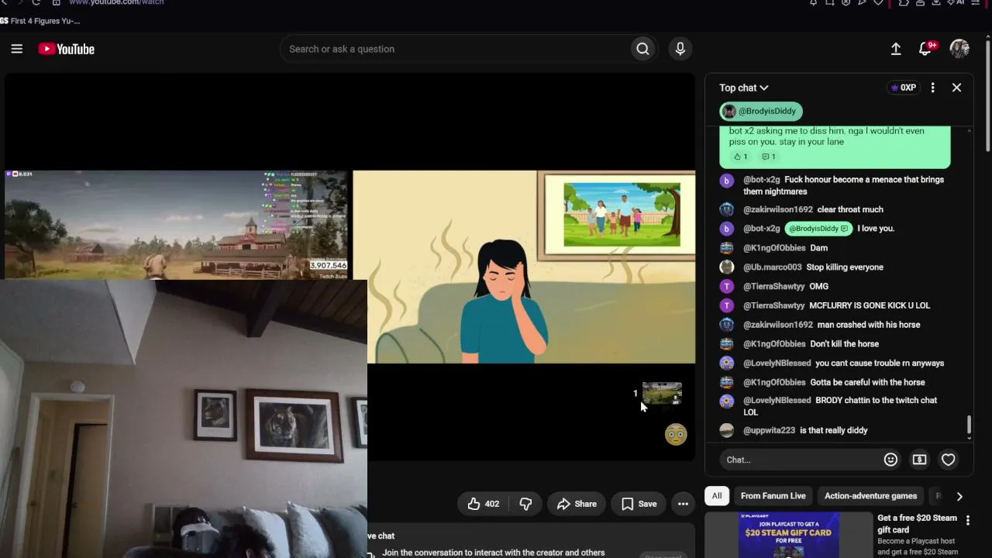Viewport: 992px width, 558px height.
Task: Click avatar beside 'Dam' message
Action: point(726,248)
